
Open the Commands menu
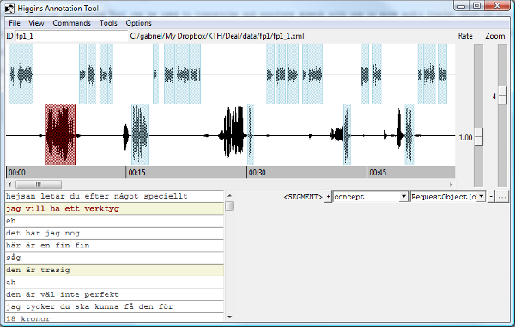pos(71,23)
